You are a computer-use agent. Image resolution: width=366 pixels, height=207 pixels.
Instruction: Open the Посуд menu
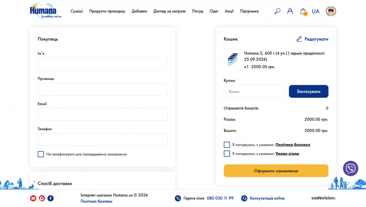click(x=198, y=11)
